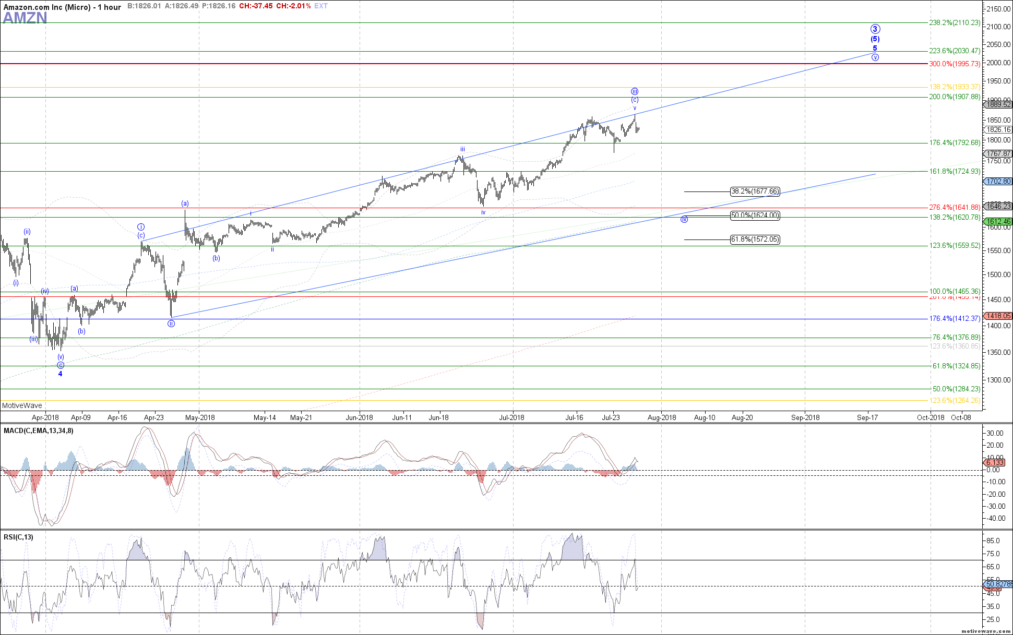Viewport: 1013px width, 635px height.
Task: Select the 223.6%(2030.47) Fibonacci label
Action: 955,51
